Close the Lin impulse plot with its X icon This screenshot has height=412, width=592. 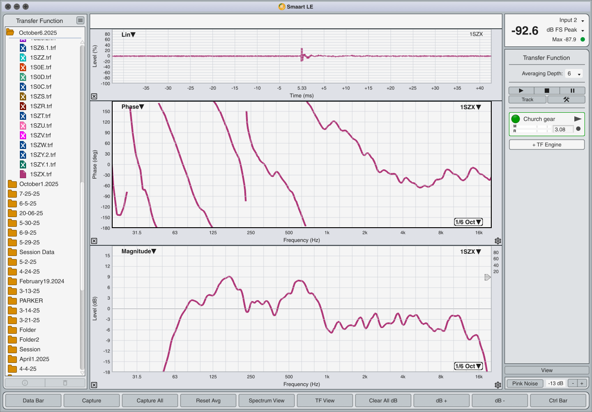point(94,96)
